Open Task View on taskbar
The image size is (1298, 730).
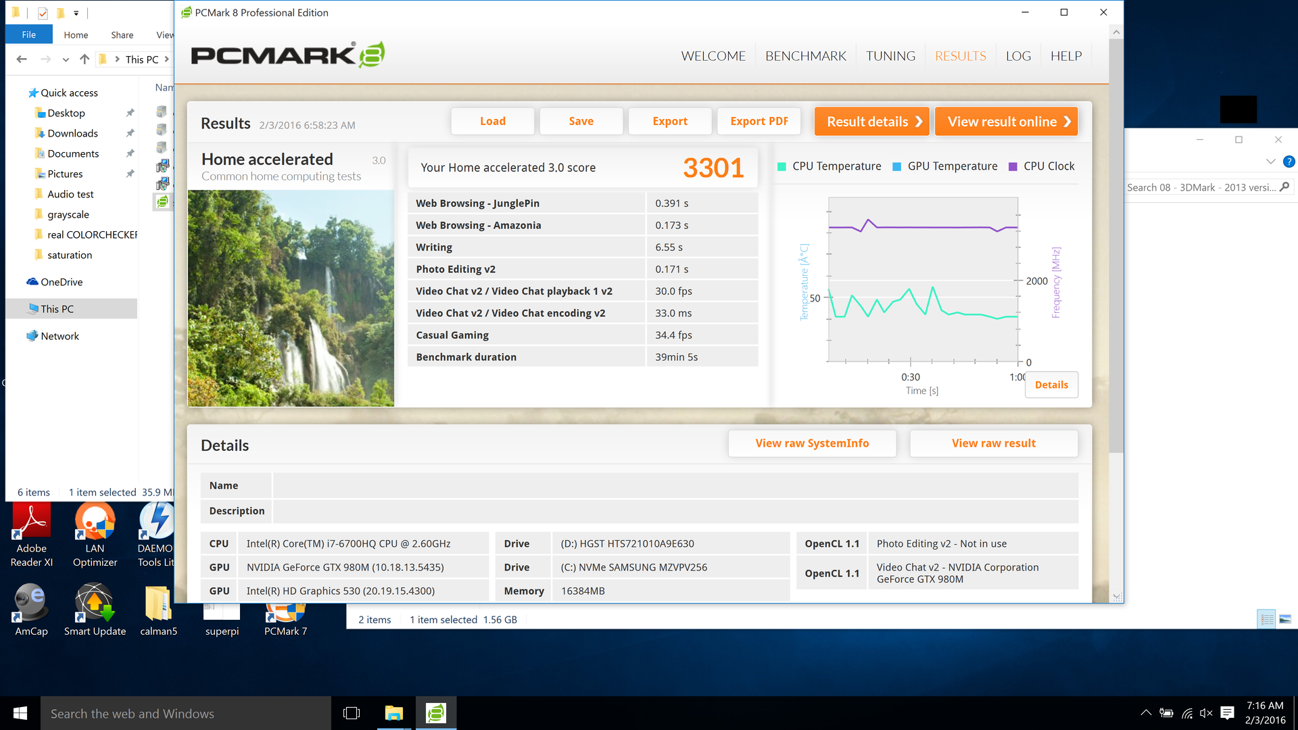pyautogui.click(x=352, y=713)
